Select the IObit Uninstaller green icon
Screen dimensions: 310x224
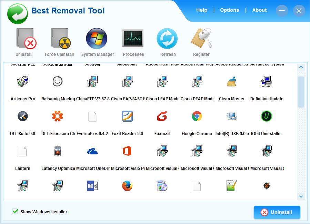[x=266, y=116]
